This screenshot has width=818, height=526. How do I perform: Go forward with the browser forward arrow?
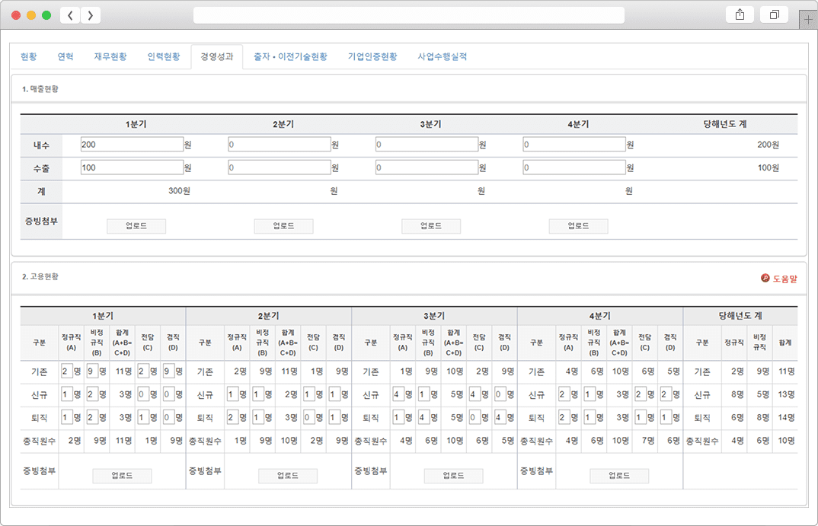coord(90,15)
